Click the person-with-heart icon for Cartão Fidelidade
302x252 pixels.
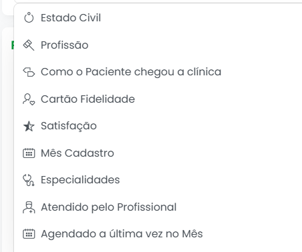click(29, 99)
